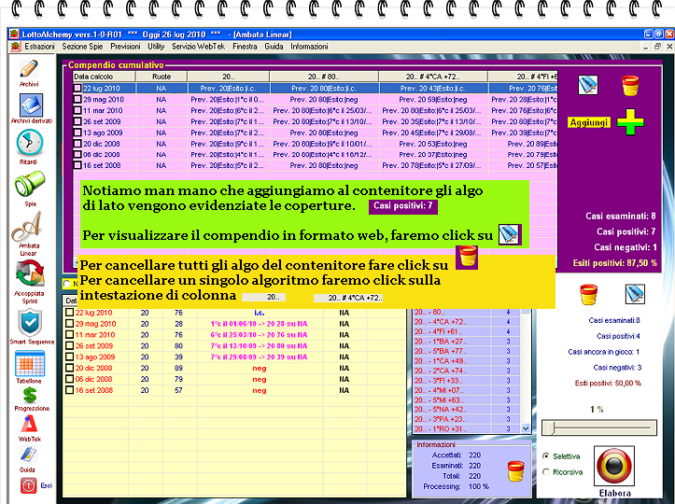Select '20.. - 1°CA +49..' algorithm row
The width and height of the screenshot is (675, 504).
click(x=467, y=361)
